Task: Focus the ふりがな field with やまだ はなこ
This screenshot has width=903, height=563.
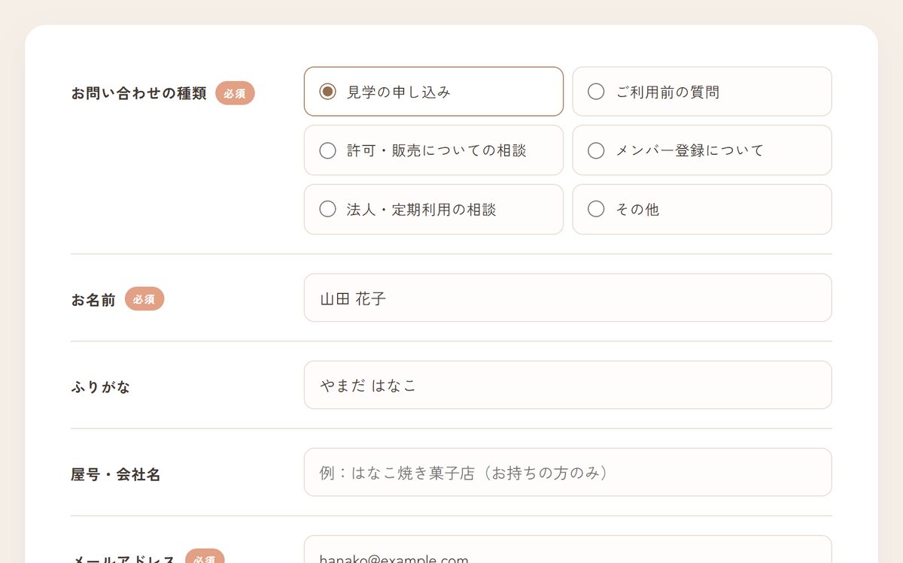Action: point(568,385)
